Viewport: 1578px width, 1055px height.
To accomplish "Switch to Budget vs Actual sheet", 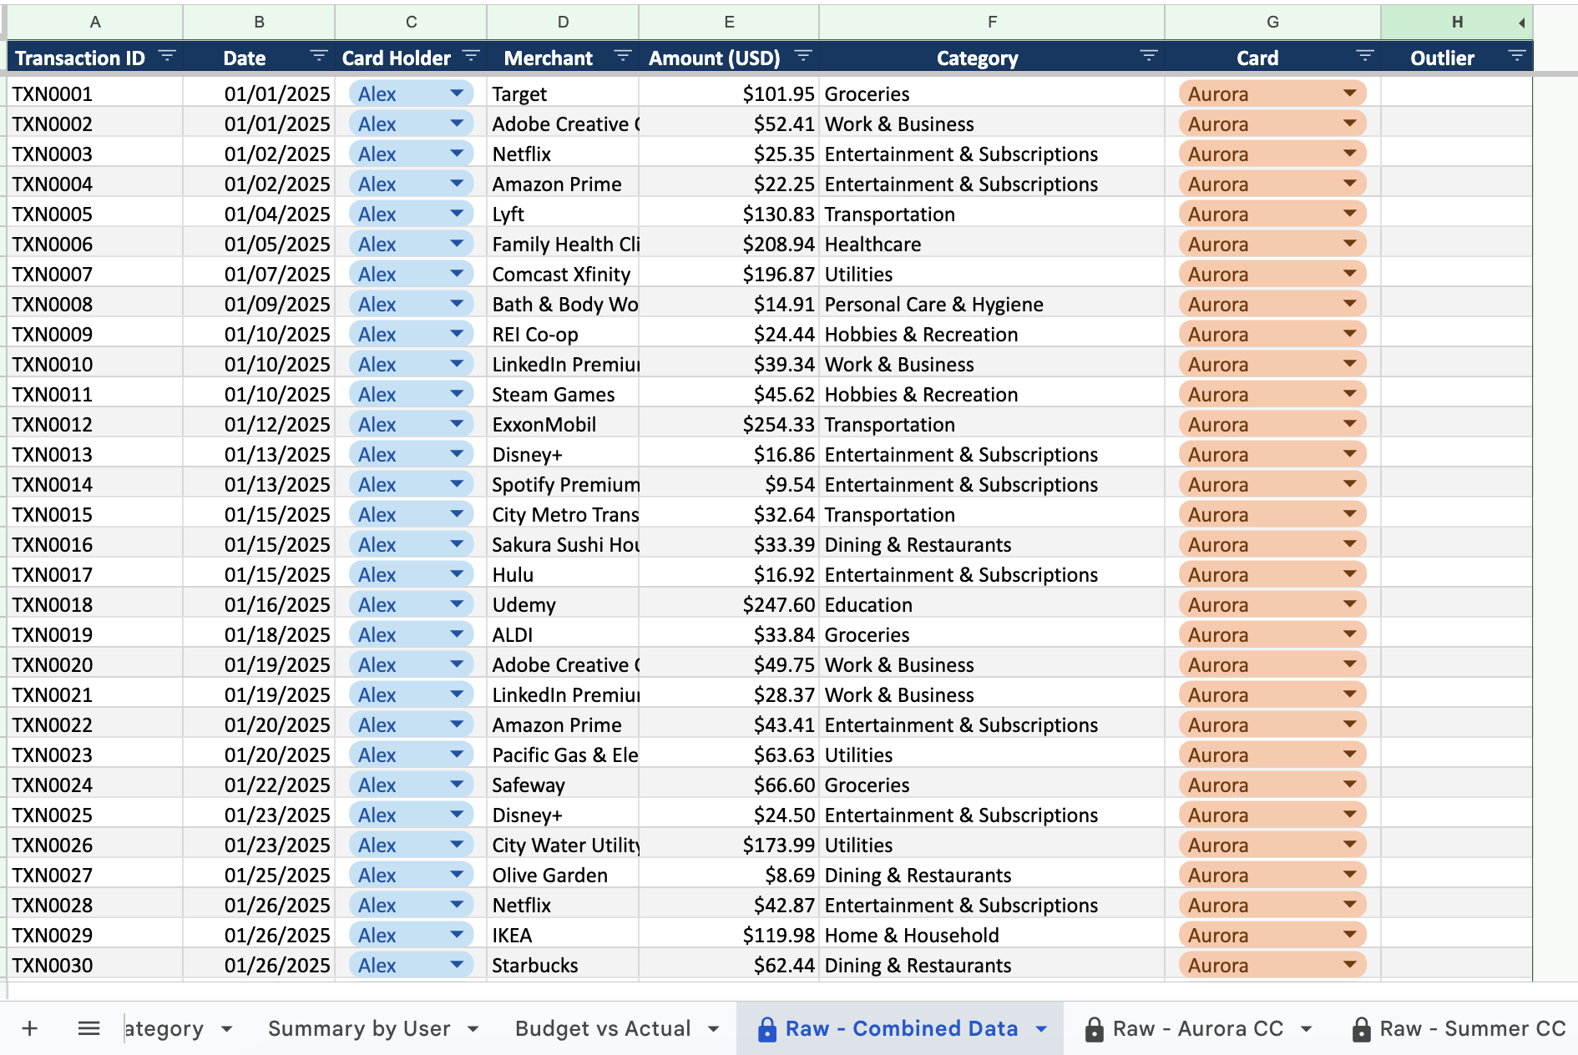I will pos(603,1028).
